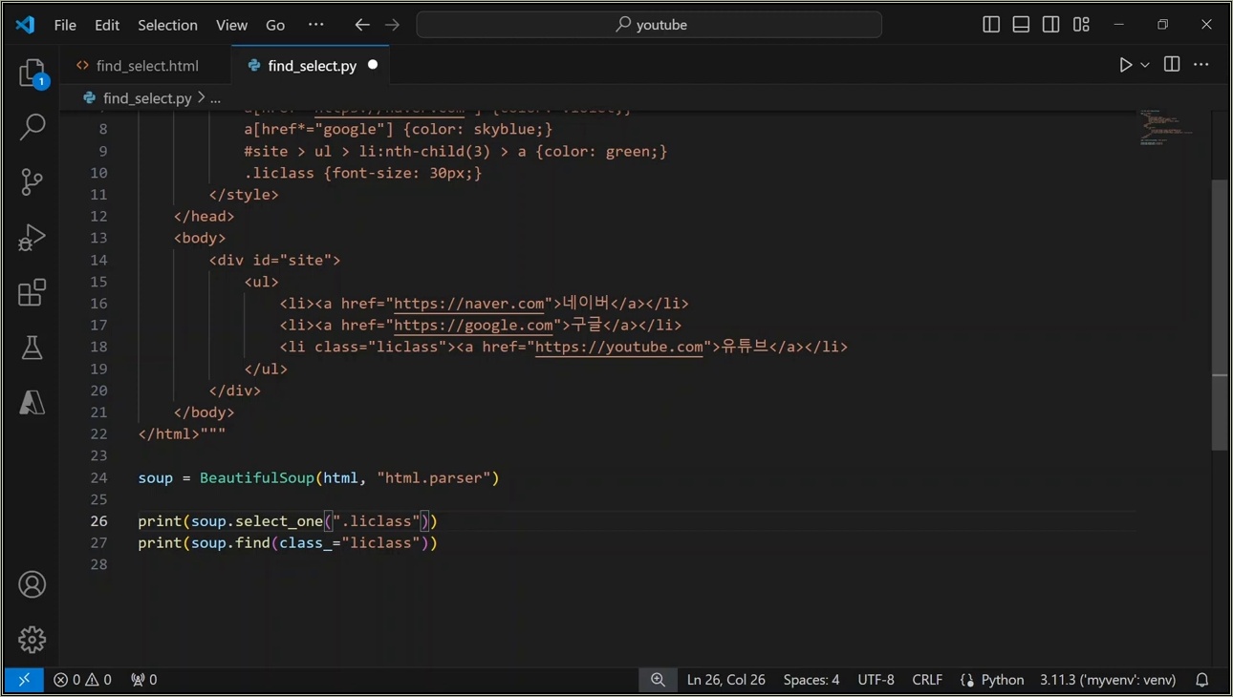Expand the breadcrumb ellipsis after find_select.py
Screen dimensions: 1233x697
216,98
